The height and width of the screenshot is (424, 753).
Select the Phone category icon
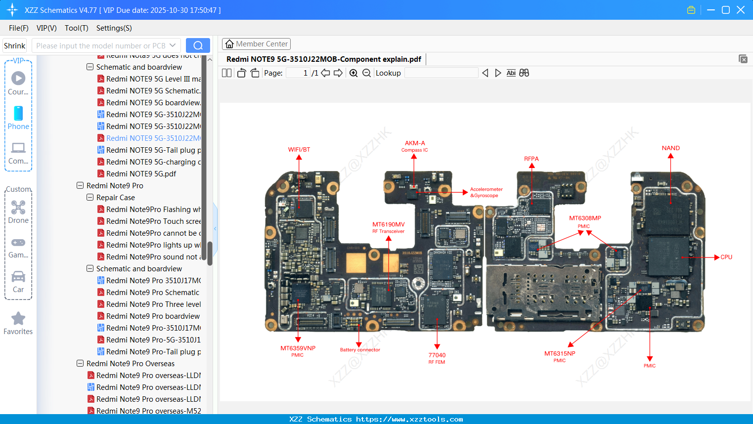18,118
